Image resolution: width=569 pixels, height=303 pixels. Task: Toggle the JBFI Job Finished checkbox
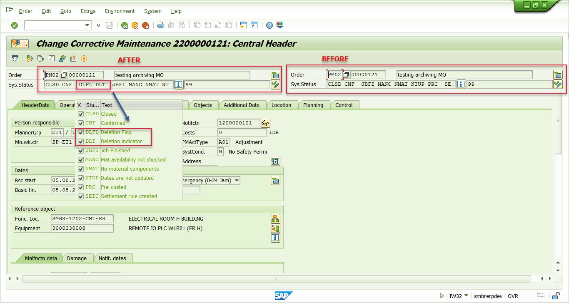click(81, 151)
